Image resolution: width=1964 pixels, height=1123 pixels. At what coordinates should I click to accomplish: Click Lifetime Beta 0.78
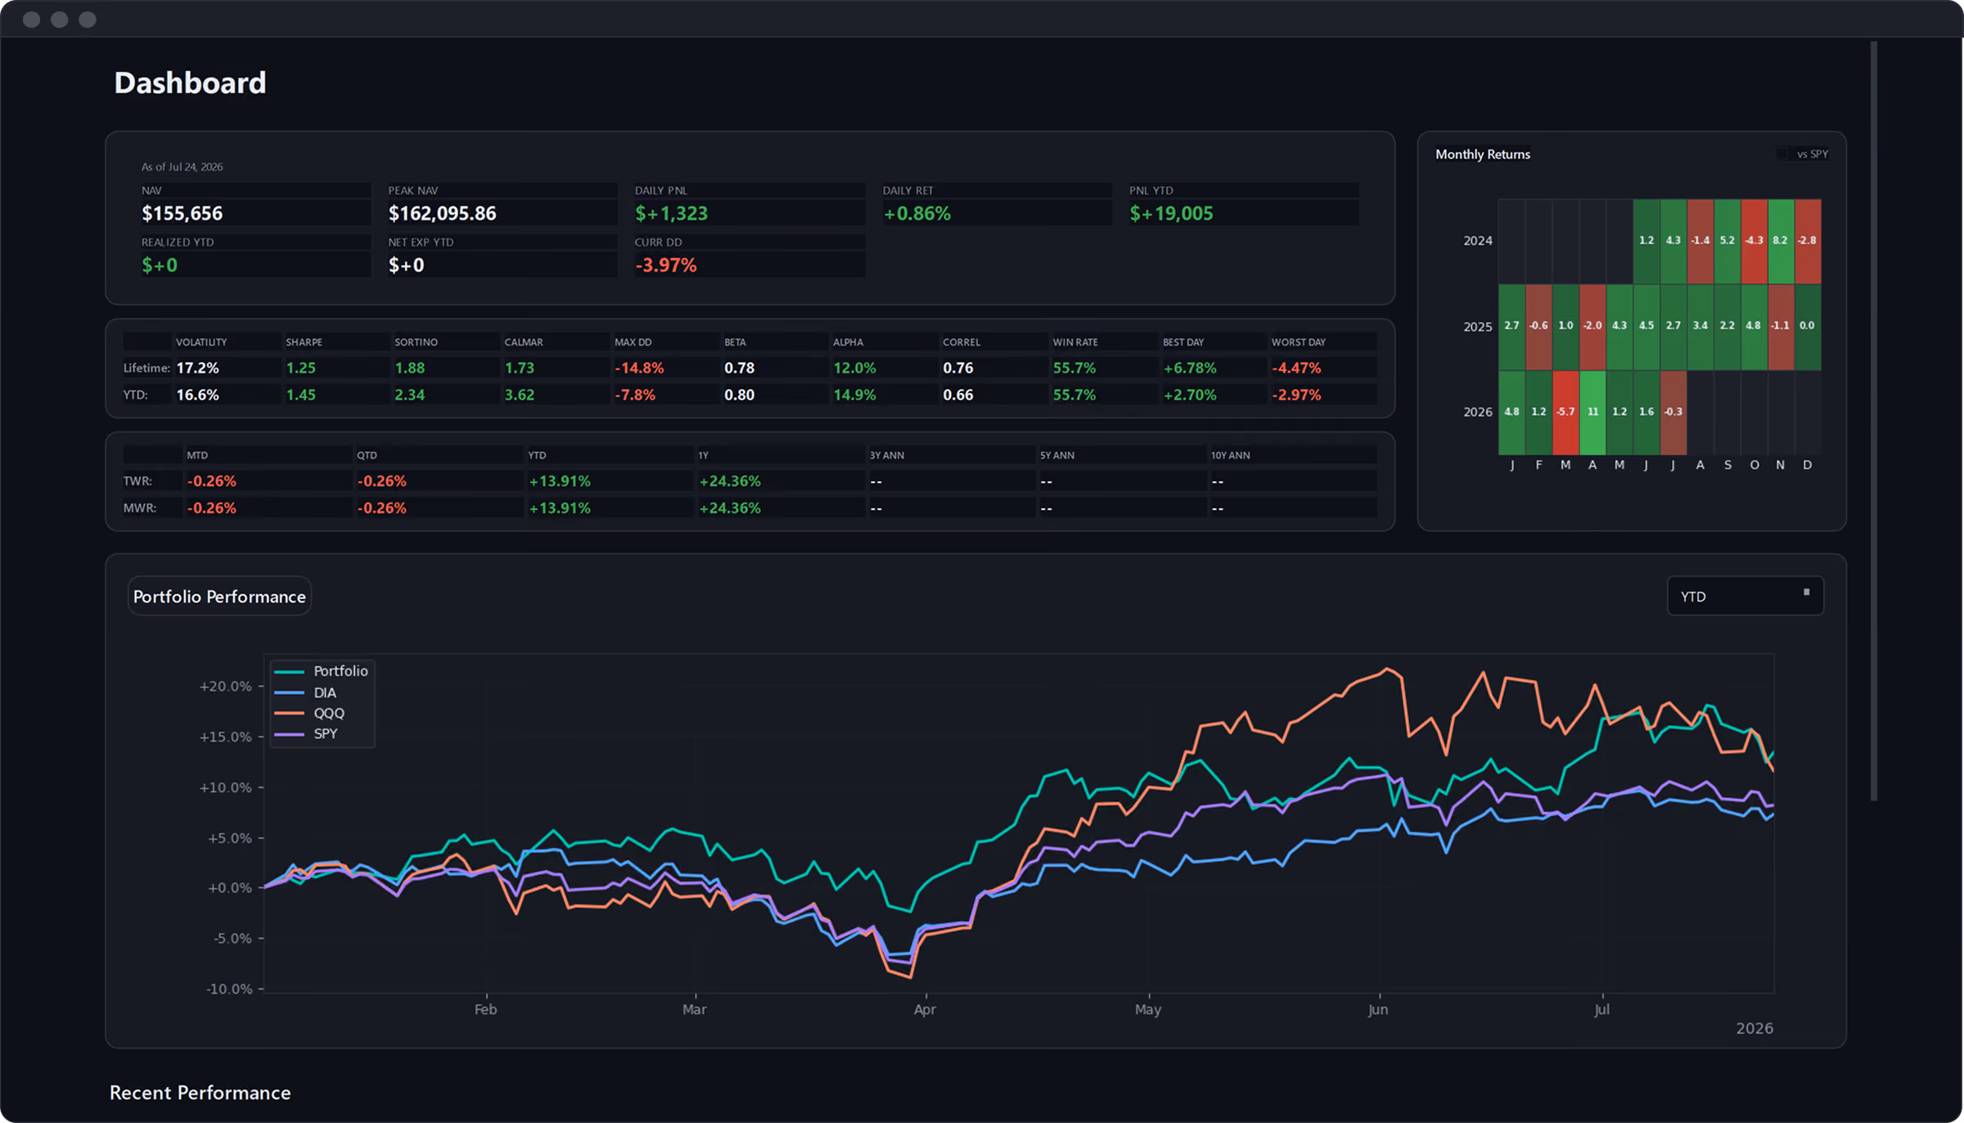coord(739,368)
